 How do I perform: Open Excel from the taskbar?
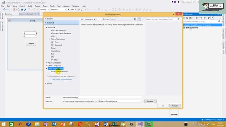114,124
